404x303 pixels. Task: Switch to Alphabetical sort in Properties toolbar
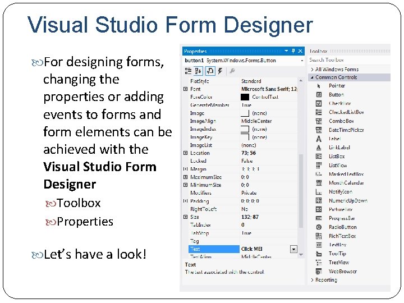[x=198, y=71]
